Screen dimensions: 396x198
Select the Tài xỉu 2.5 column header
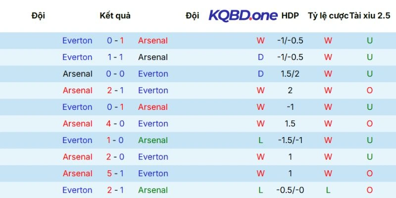[370, 16]
